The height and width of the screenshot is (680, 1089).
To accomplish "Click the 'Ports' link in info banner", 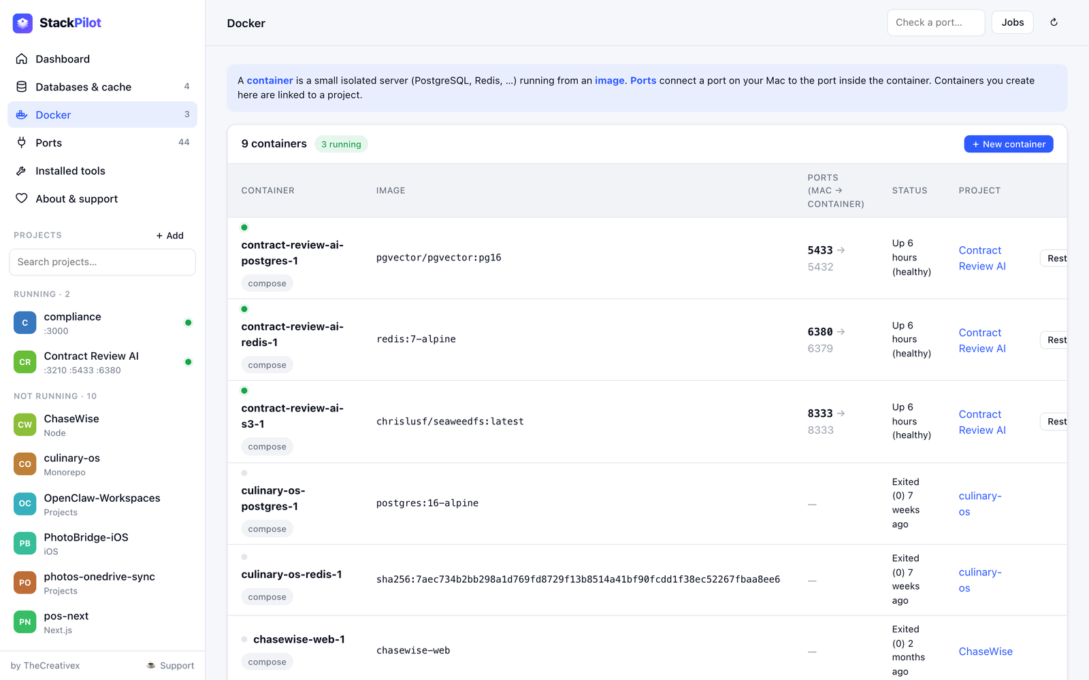I will pyautogui.click(x=643, y=80).
